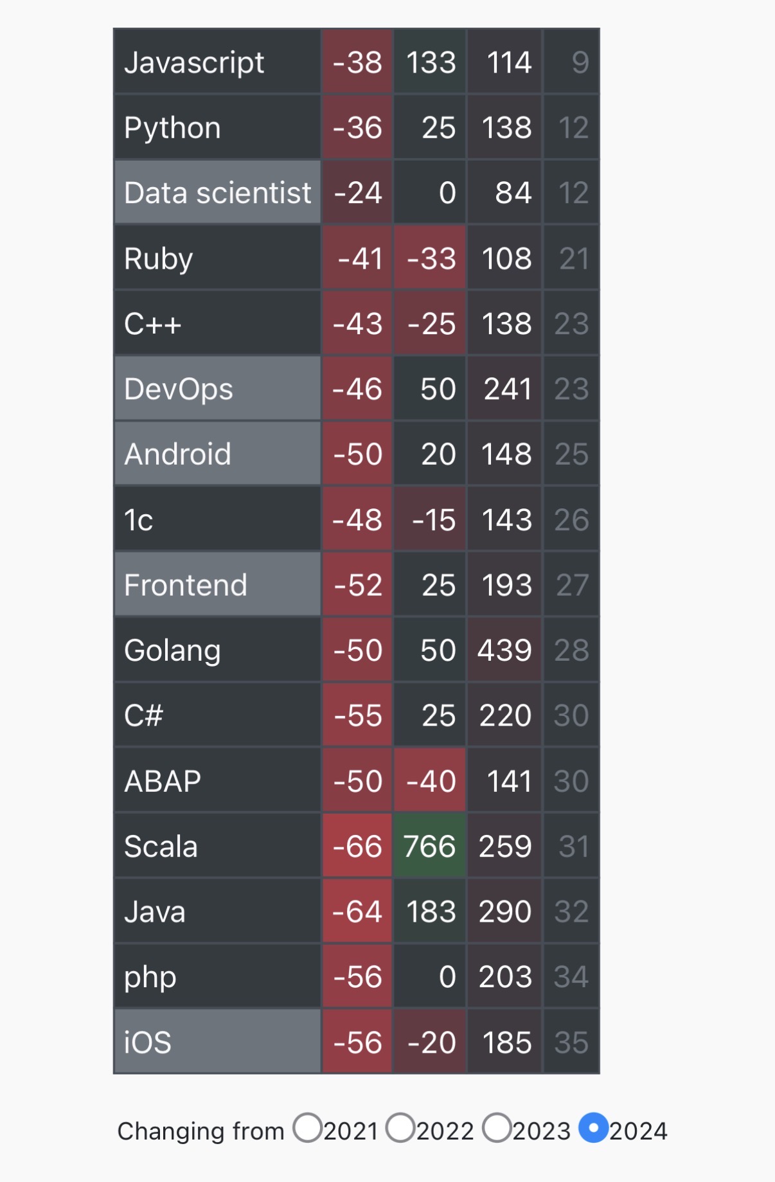Click the Javascript row label
This screenshot has width=775, height=1182.
tap(217, 62)
